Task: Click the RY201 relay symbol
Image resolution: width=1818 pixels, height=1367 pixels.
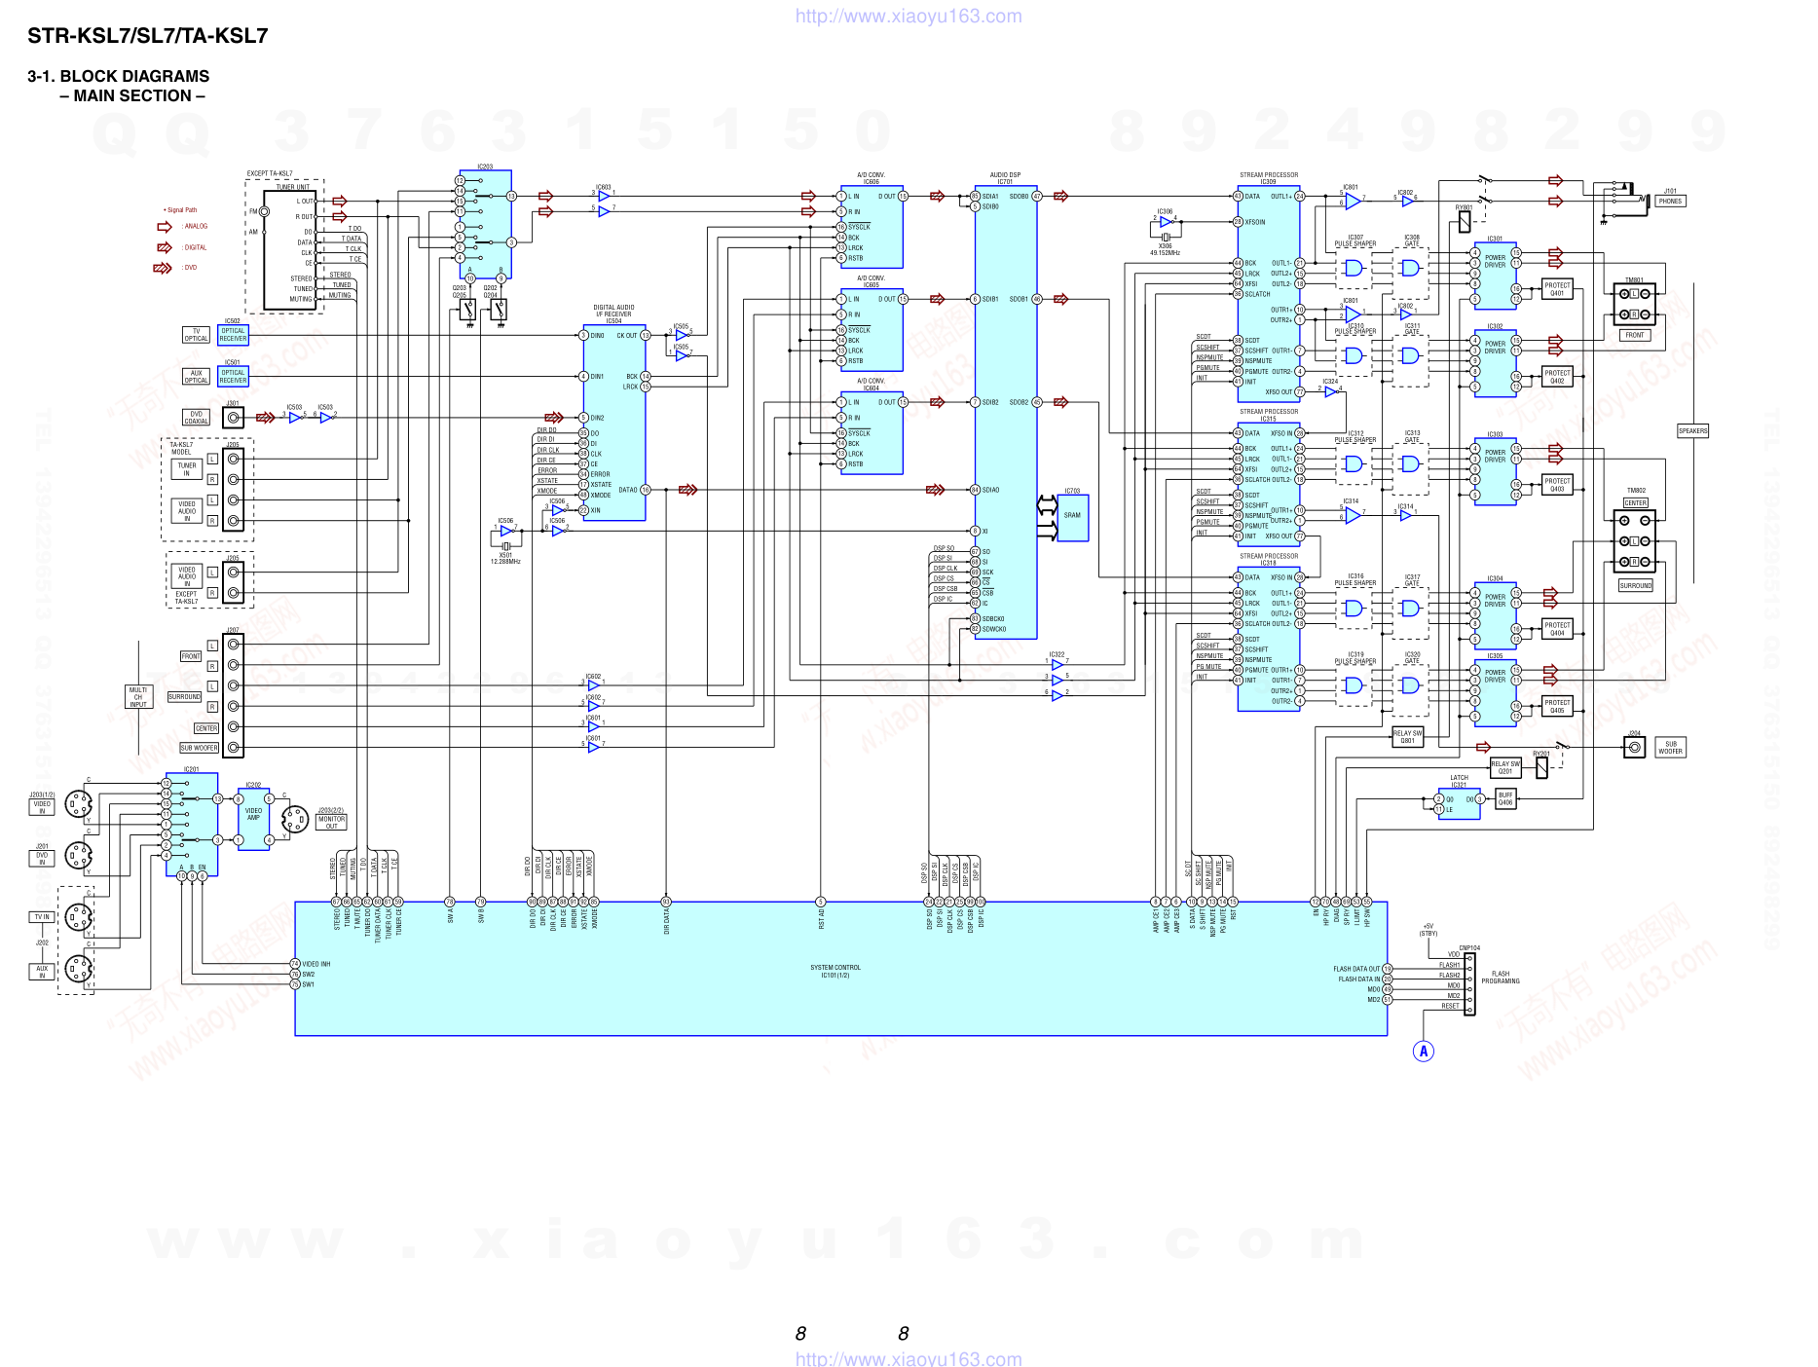Action: 1541,767
